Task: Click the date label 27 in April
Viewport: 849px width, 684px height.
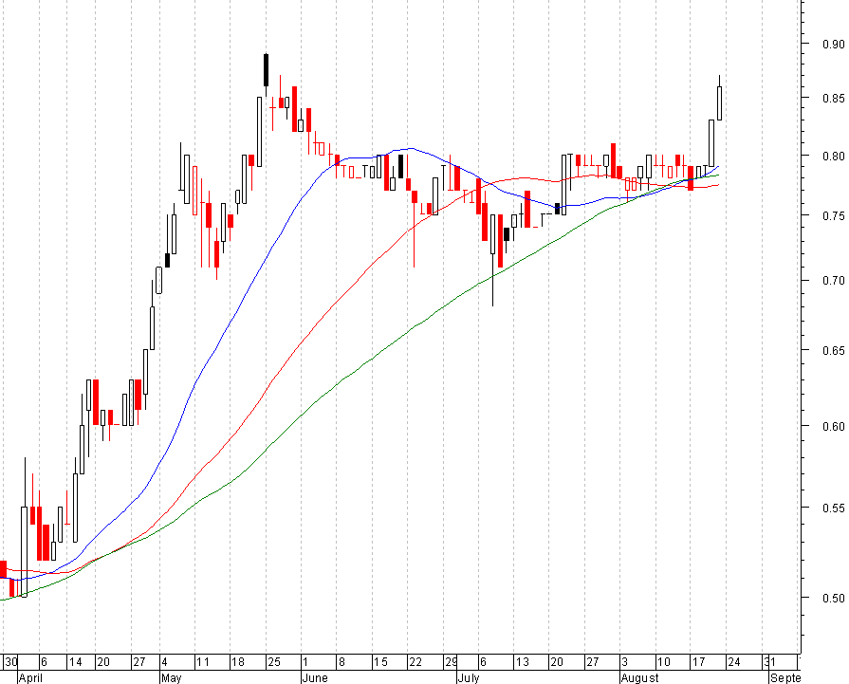Action: pos(139,662)
